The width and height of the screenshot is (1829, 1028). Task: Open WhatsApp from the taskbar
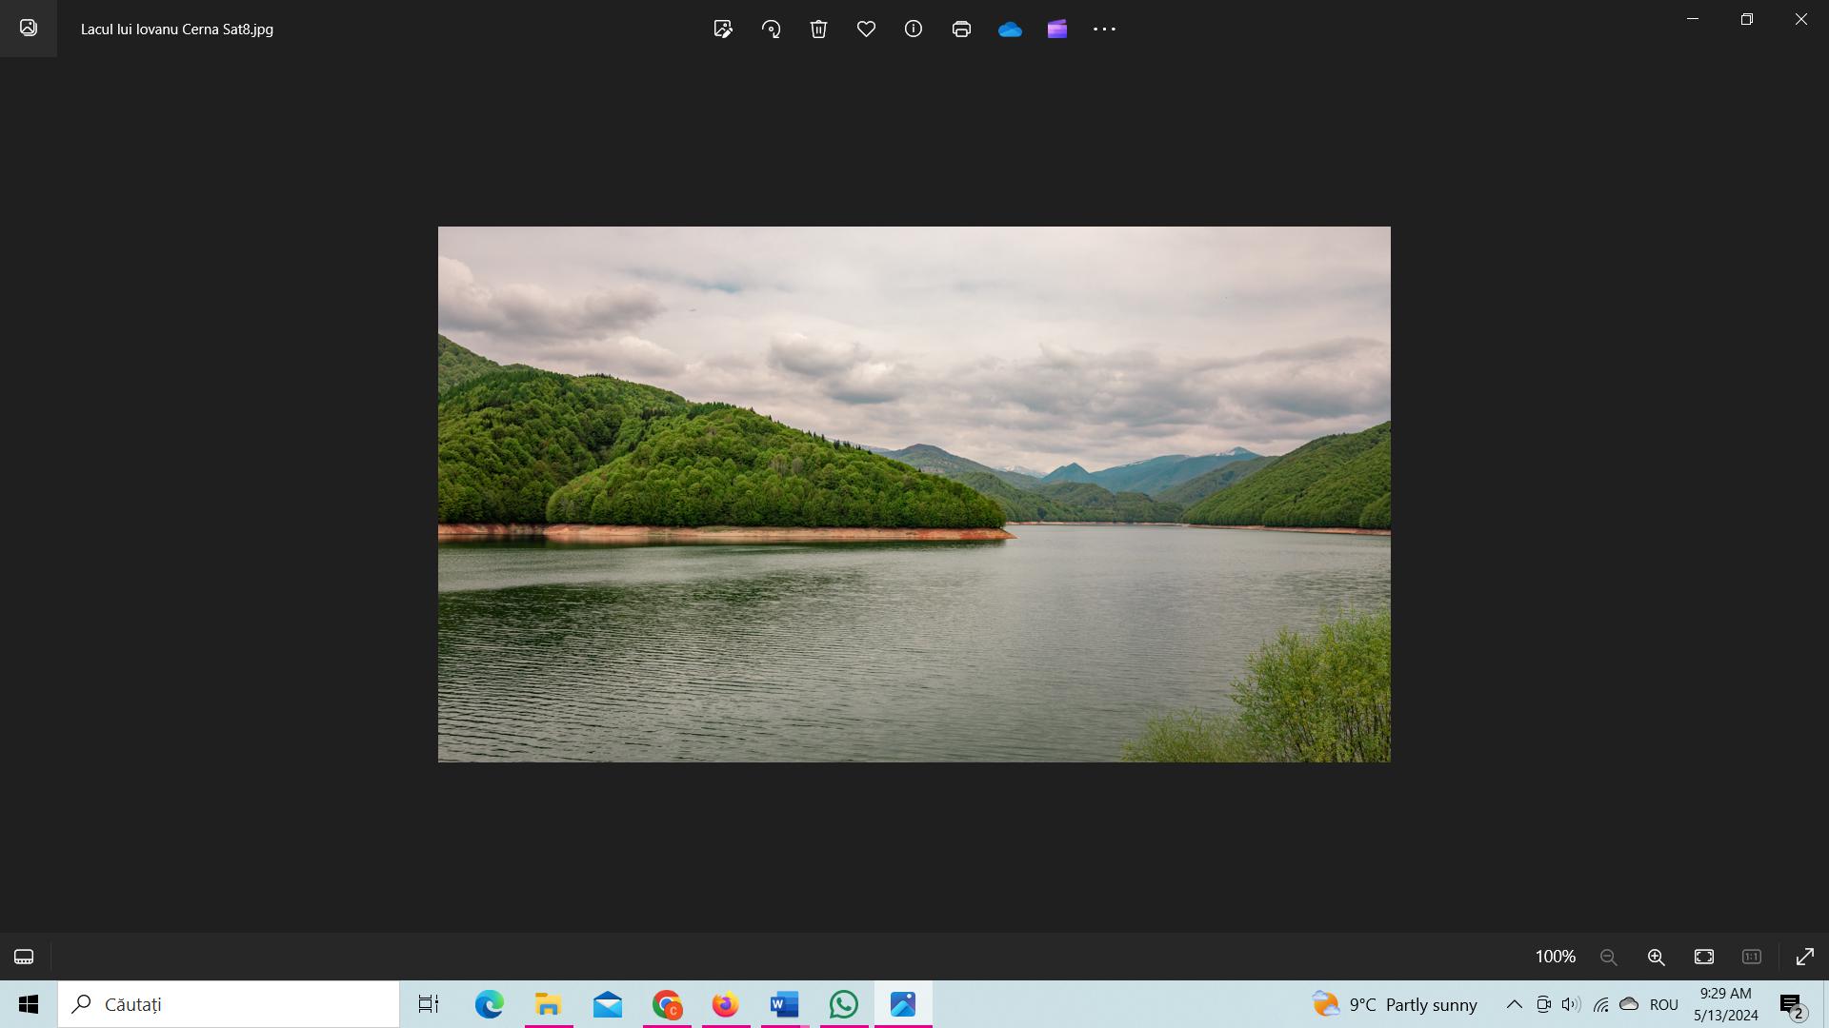tap(843, 1004)
